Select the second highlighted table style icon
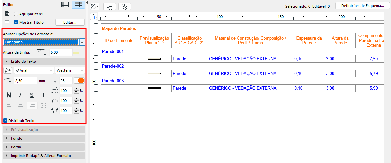Viewport: 391px width, 163px height. pyautogui.click(x=78, y=4)
